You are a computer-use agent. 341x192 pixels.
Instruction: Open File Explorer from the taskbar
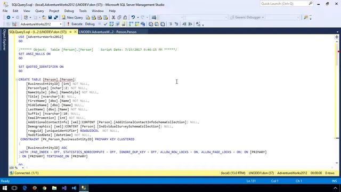(54, 188)
